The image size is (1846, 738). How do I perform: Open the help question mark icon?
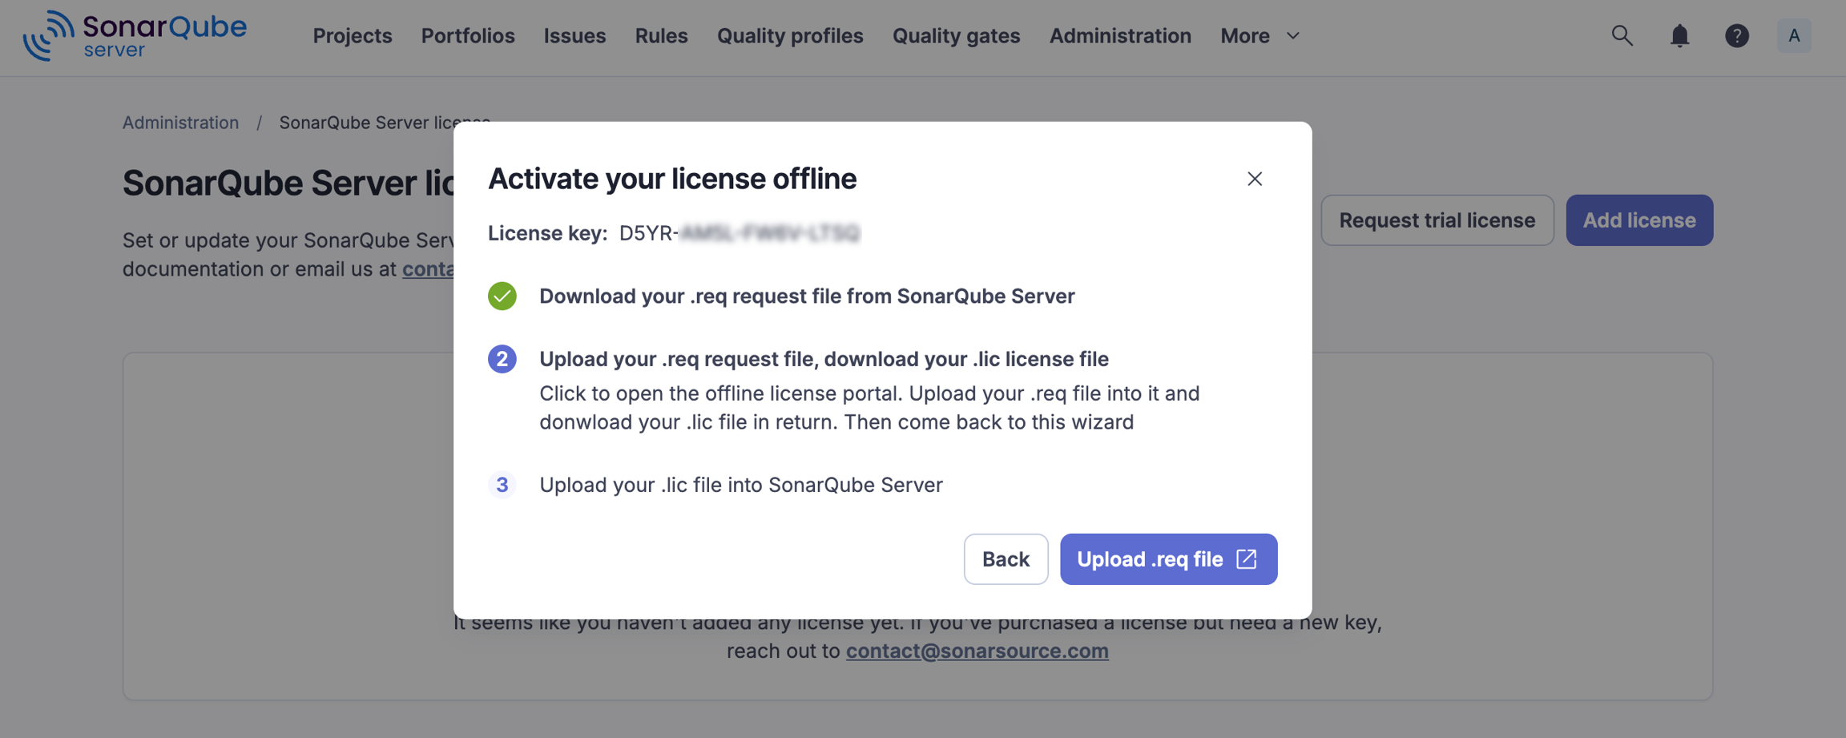[x=1736, y=35]
